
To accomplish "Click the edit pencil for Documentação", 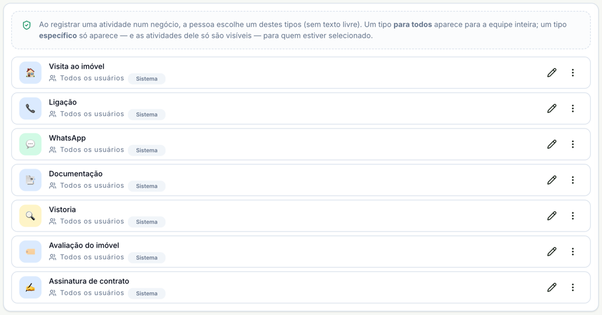I will [x=552, y=180].
